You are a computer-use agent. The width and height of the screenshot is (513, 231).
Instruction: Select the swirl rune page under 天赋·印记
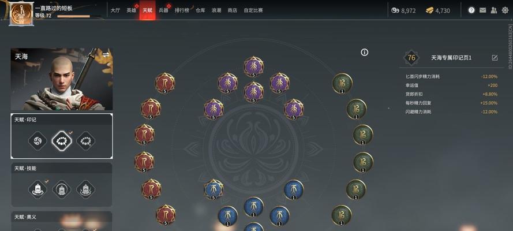tap(38, 141)
